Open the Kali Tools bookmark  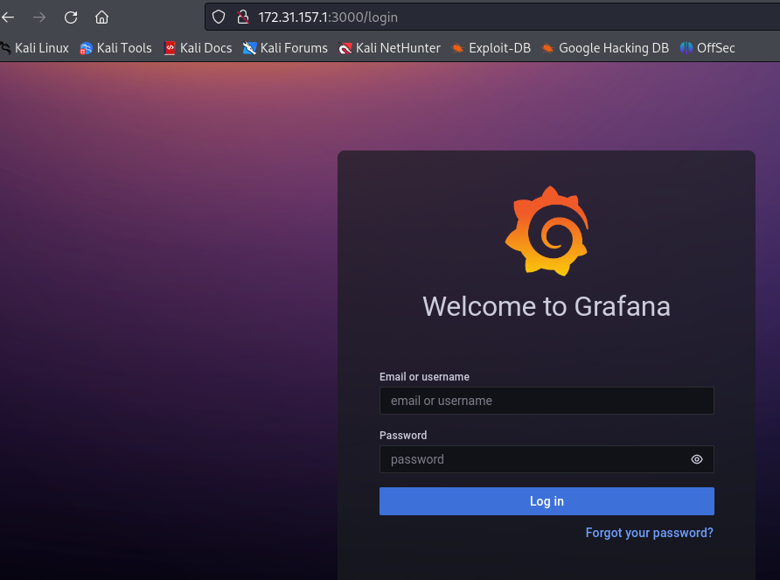click(115, 48)
